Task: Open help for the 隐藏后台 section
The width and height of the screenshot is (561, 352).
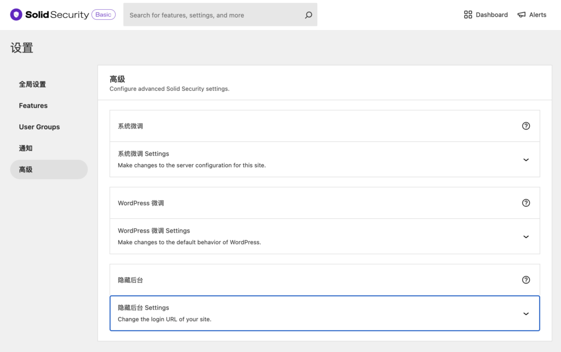Action: pyautogui.click(x=526, y=279)
